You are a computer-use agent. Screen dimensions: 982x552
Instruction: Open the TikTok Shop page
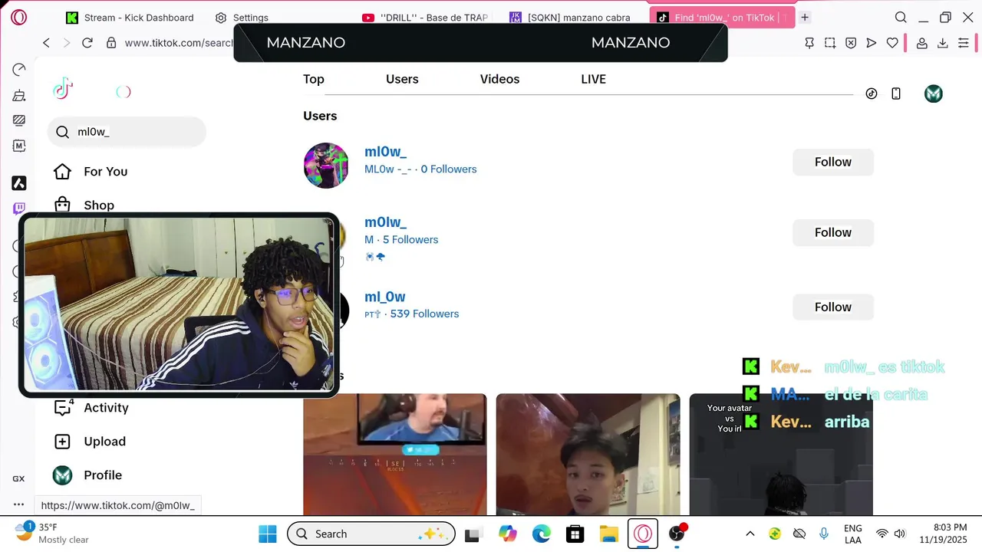coord(84,205)
